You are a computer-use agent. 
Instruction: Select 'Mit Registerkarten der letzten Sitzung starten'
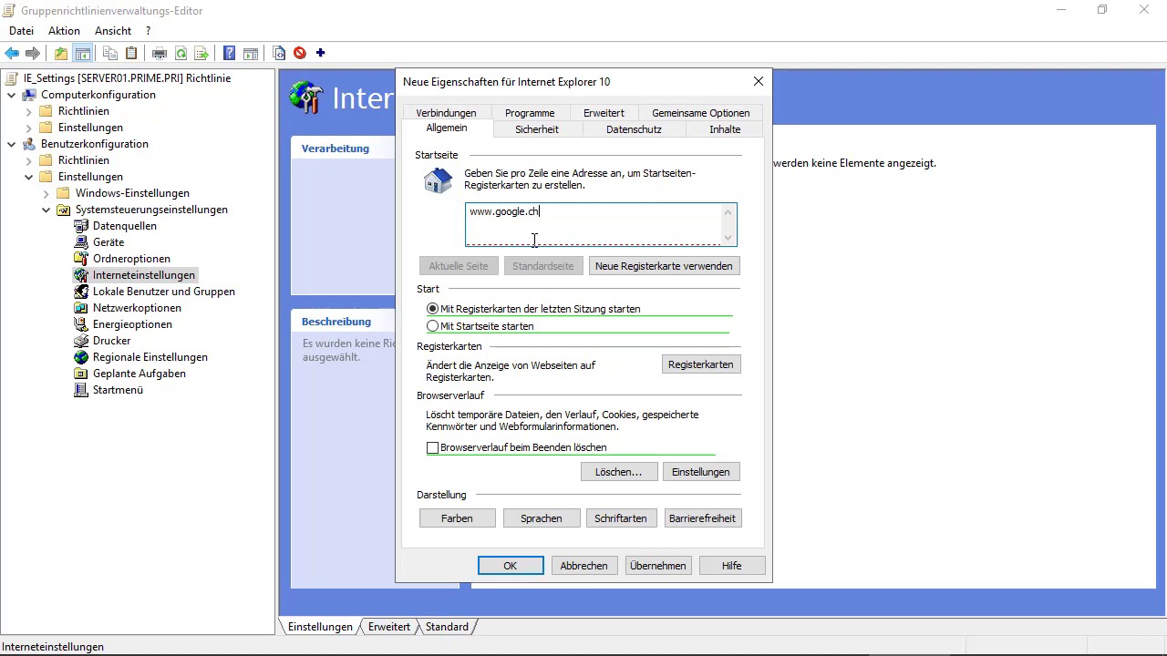[432, 309]
